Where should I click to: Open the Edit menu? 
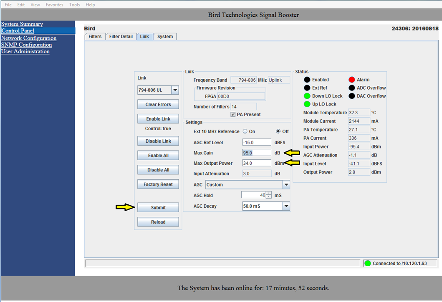(x=21, y=5)
